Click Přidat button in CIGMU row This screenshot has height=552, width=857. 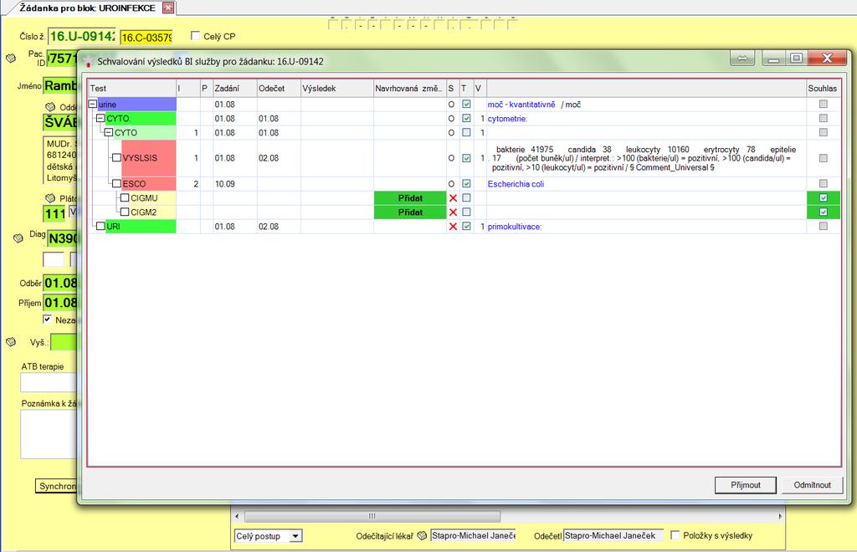410,197
